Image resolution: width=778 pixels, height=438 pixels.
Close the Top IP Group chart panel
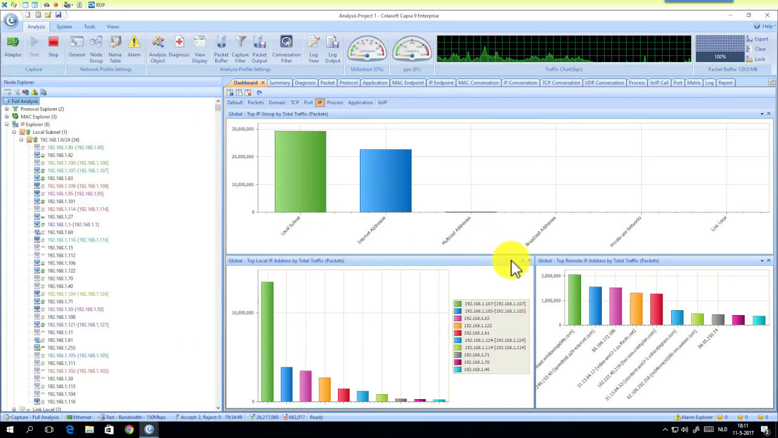tap(768, 114)
